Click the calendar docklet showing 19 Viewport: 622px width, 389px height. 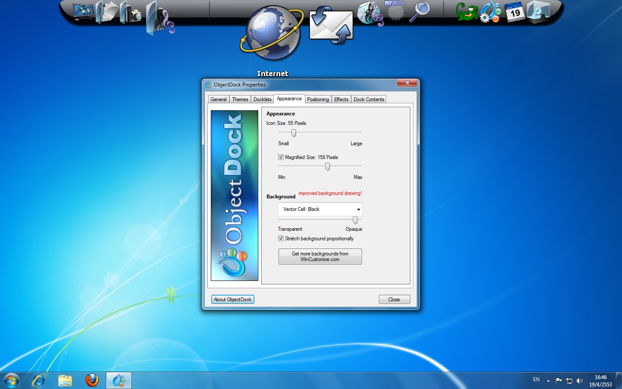[515, 11]
